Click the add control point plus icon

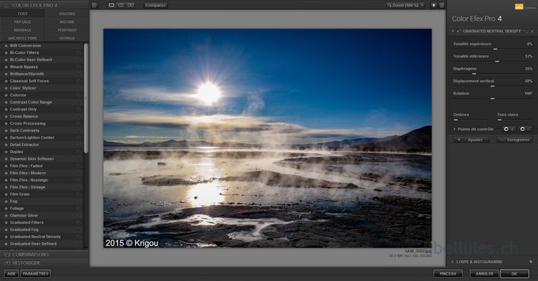[509, 129]
